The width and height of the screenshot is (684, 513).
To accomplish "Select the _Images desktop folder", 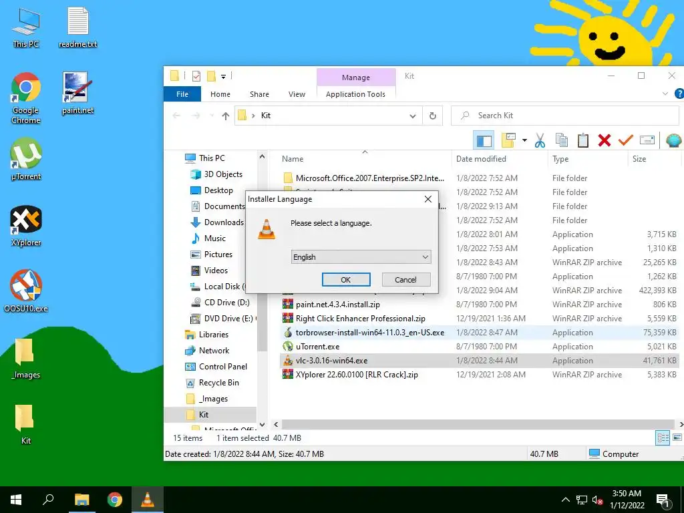I will click(26, 359).
